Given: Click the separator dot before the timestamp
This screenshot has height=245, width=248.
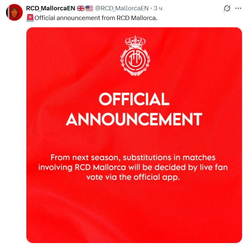Looking at the screenshot, I should [151, 8].
